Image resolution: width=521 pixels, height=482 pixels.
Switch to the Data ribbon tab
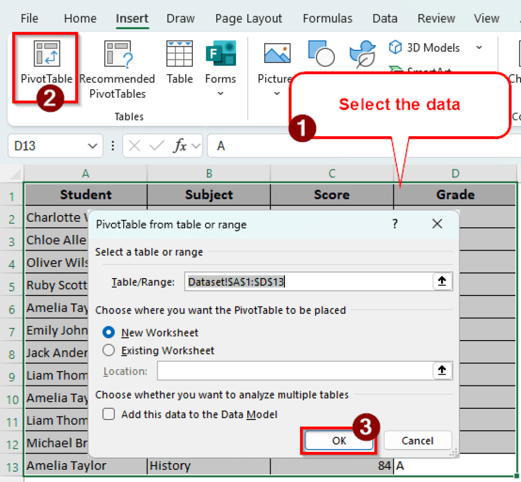point(385,18)
